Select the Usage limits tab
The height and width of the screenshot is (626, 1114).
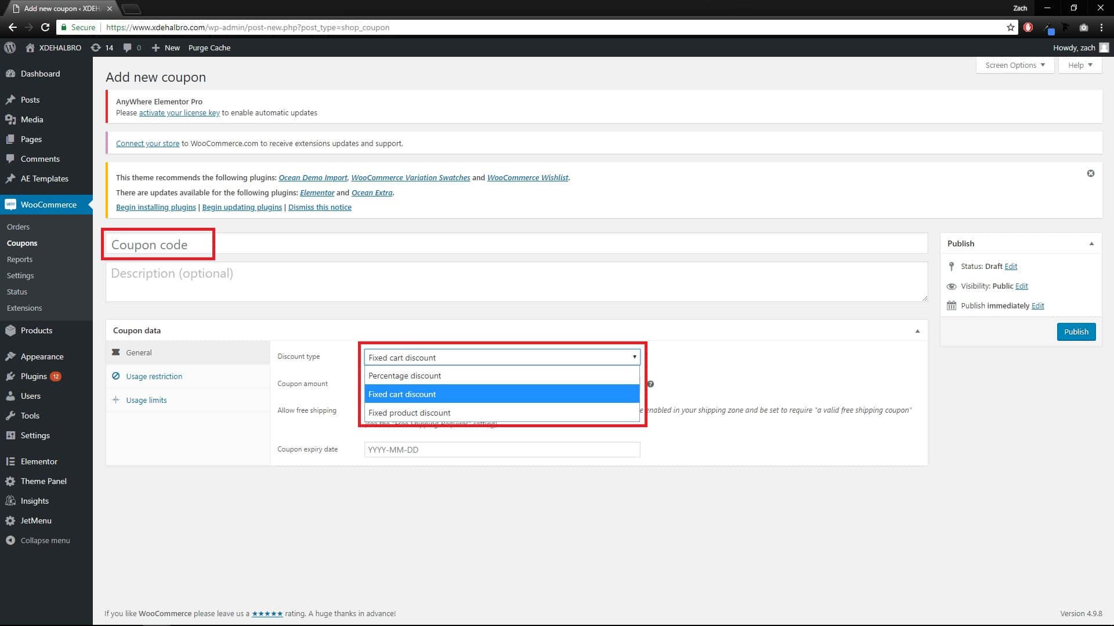click(x=188, y=400)
